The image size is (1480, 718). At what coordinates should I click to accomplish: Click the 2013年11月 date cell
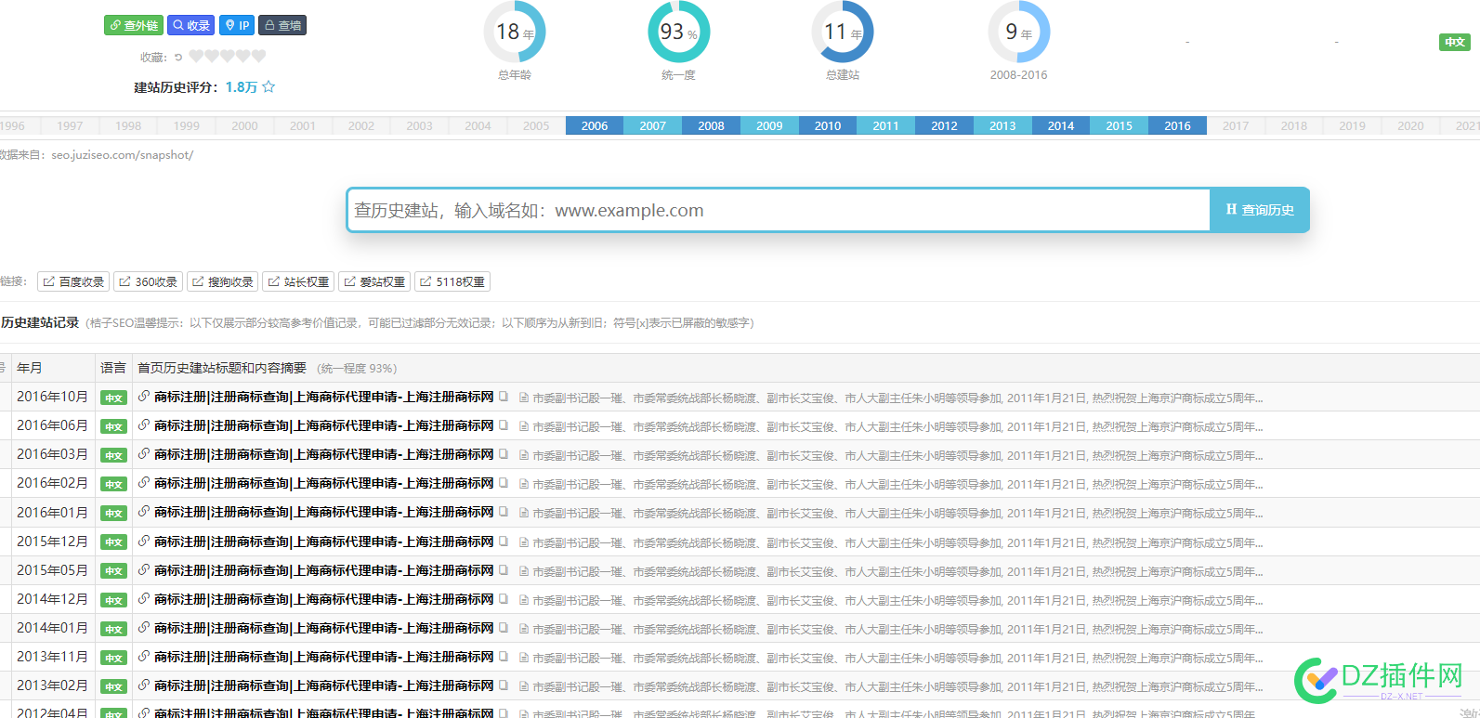(52, 657)
